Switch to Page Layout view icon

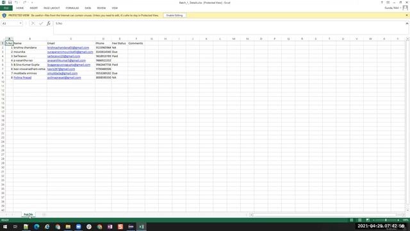pyautogui.click(x=359, y=220)
